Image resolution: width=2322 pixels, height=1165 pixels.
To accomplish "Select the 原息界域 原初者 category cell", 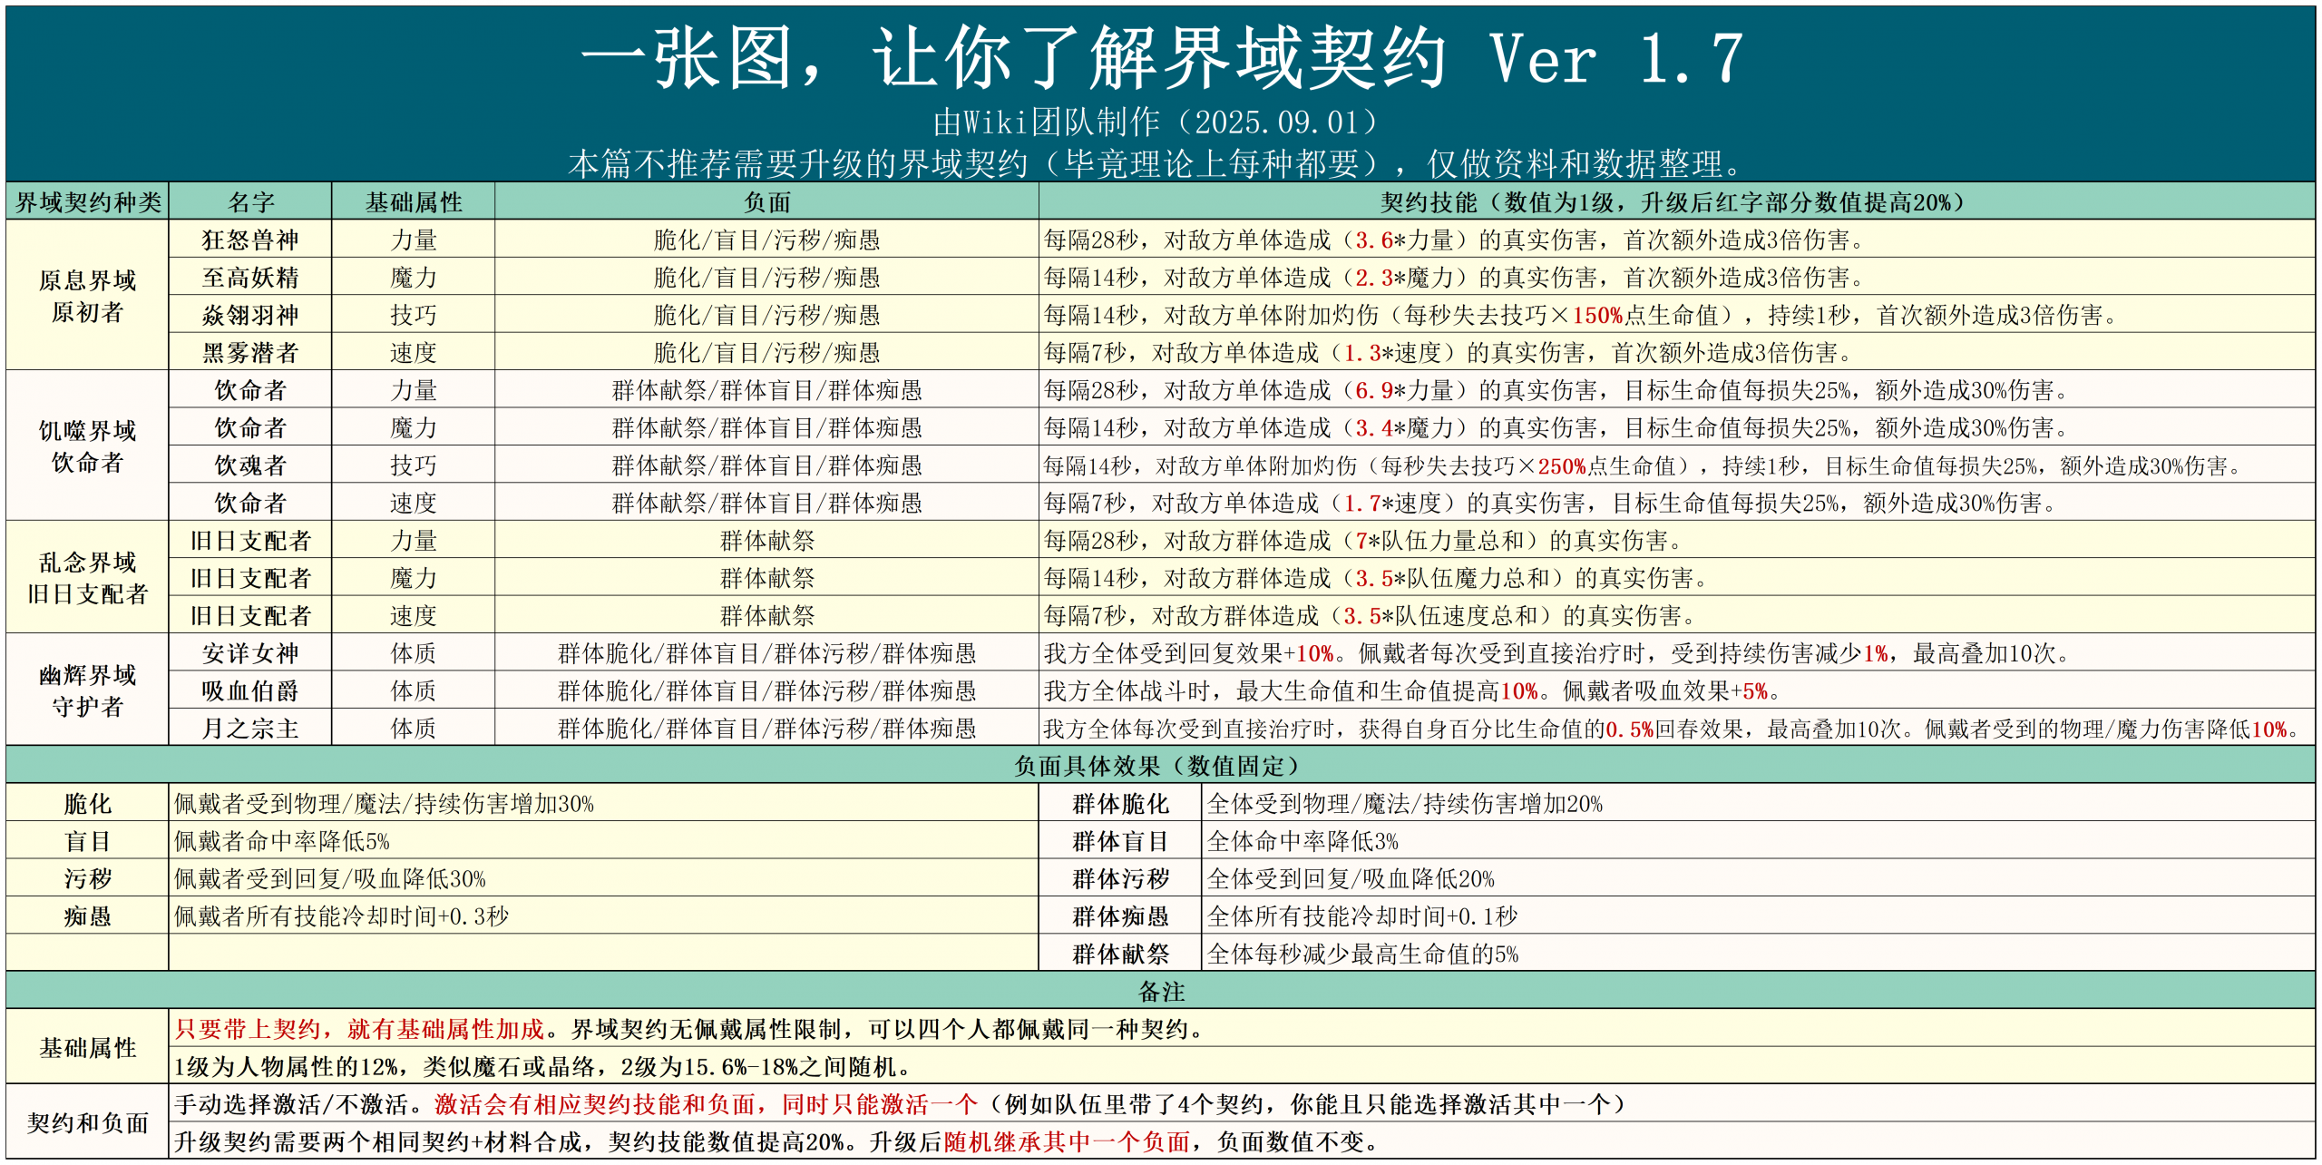I will pos(87,296).
